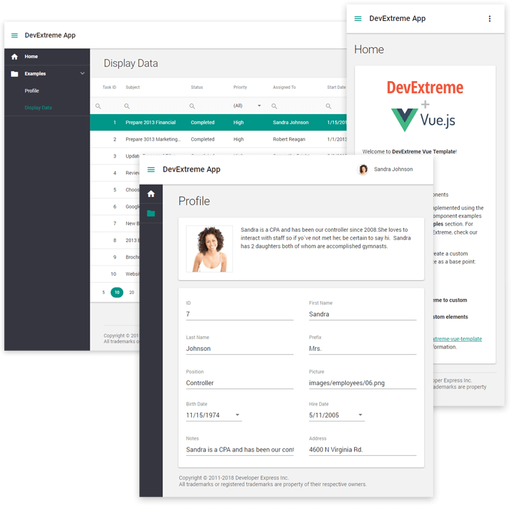This screenshot has width=511, height=509.
Task: Click hamburger menu in Home window
Action: coord(358,19)
